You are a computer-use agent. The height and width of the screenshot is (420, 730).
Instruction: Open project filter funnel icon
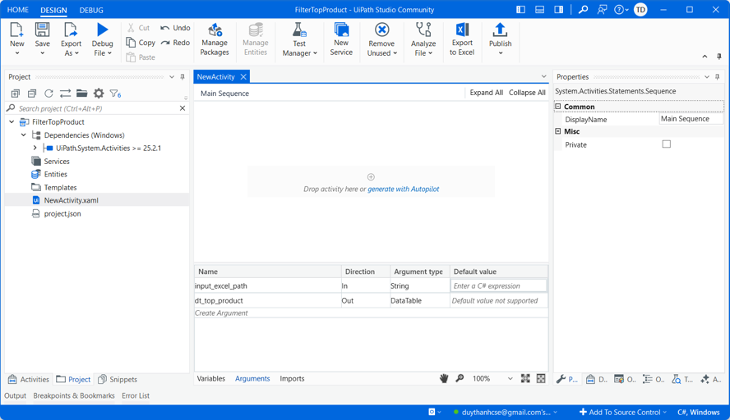click(115, 94)
